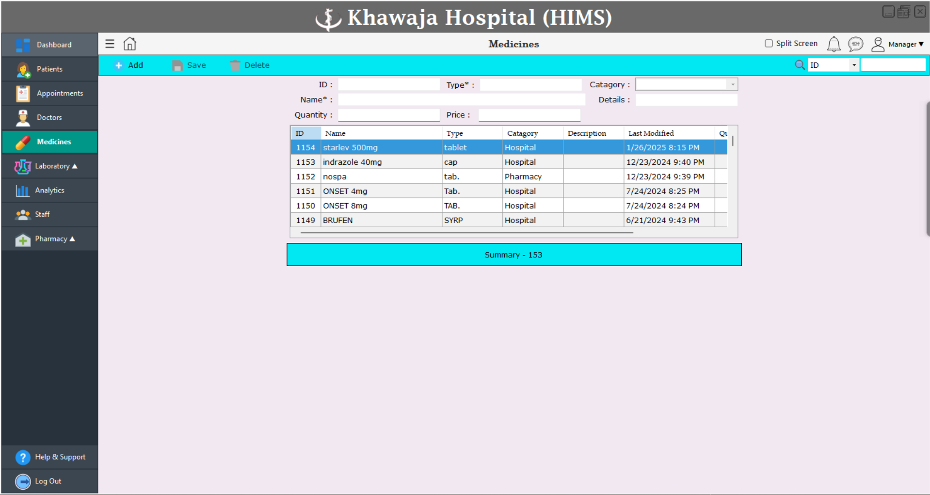
Task: Click the table vertical scrollbar thumb
Action: (733, 141)
